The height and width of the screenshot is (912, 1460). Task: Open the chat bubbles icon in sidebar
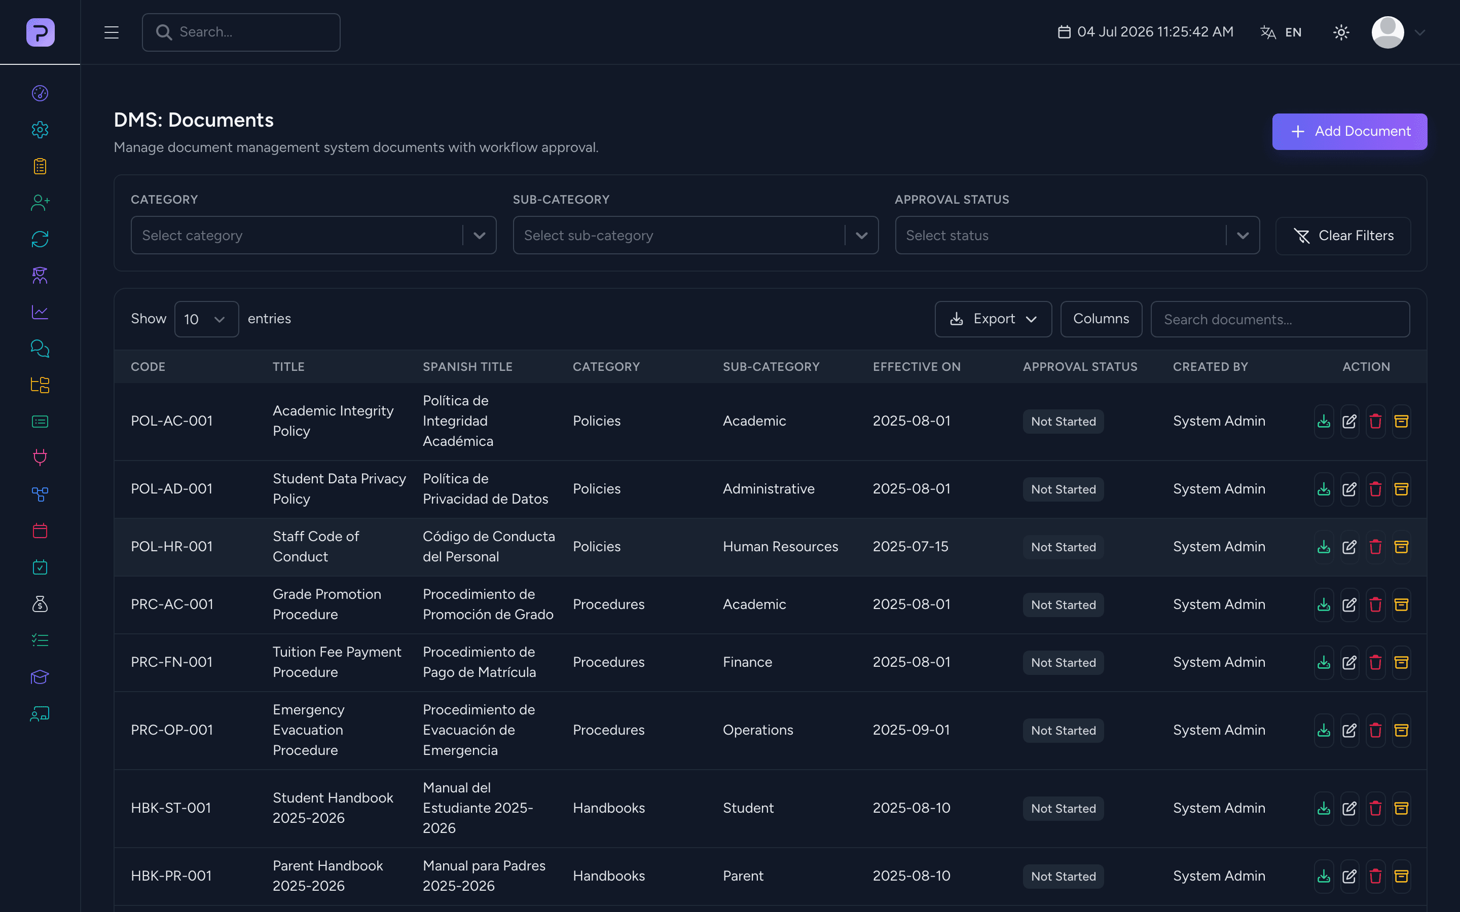tap(40, 349)
